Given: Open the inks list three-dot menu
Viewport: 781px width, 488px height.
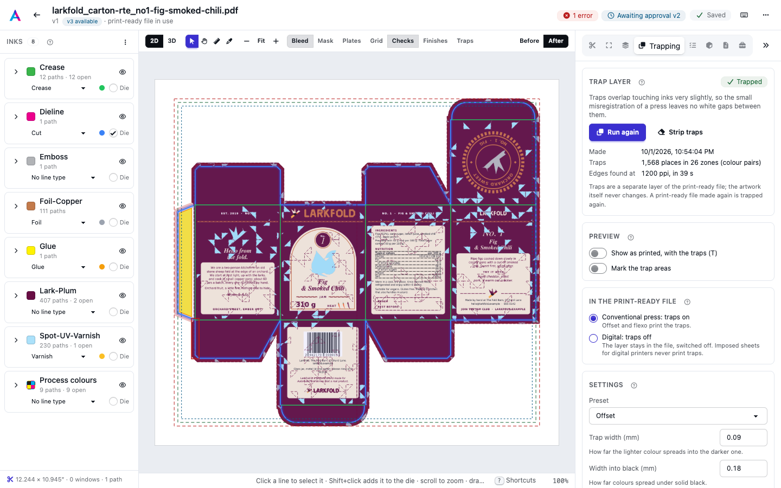Looking at the screenshot, I should [125, 42].
